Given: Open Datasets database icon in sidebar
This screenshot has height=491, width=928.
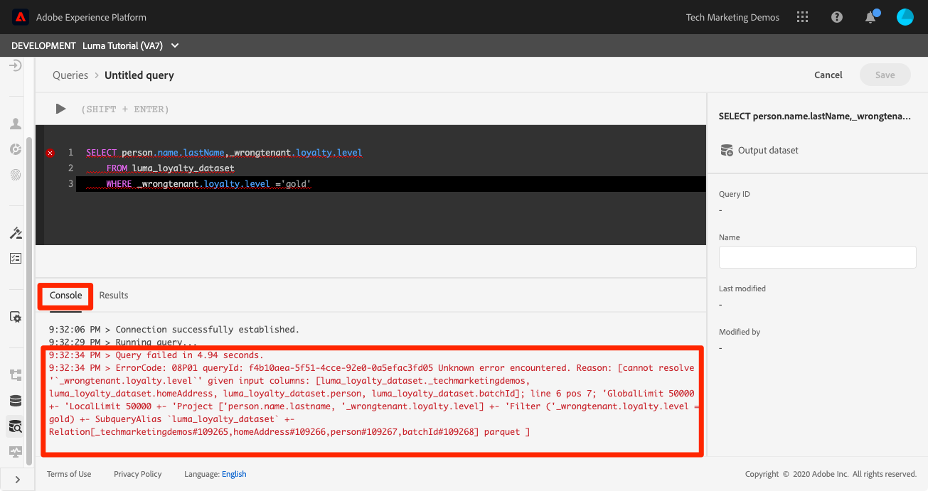Looking at the screenshot, I should [x=16, y=401].
